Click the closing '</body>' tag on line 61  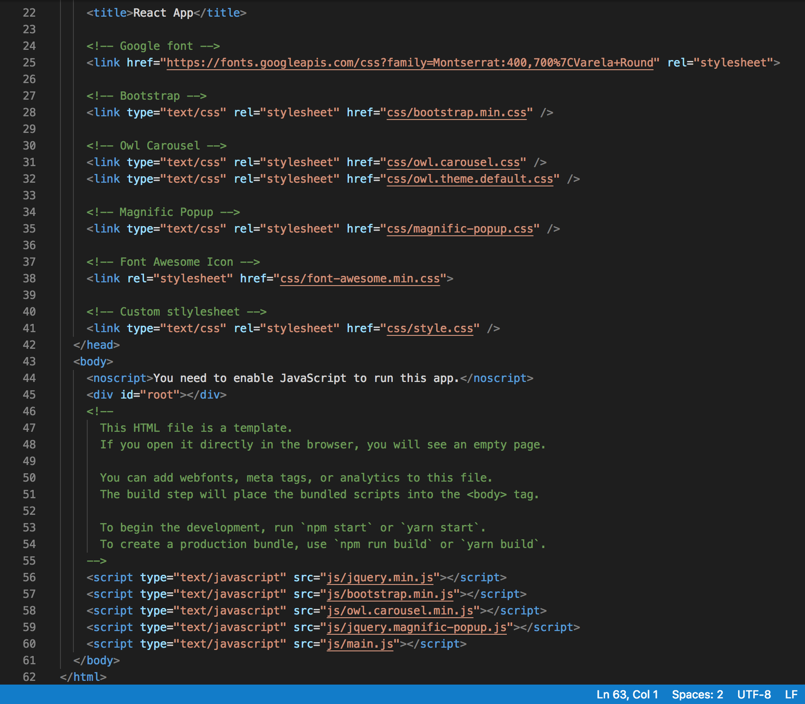[x=97, y=660]
